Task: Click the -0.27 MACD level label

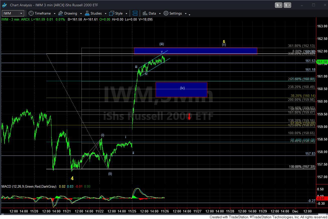Action: [311, 201]
